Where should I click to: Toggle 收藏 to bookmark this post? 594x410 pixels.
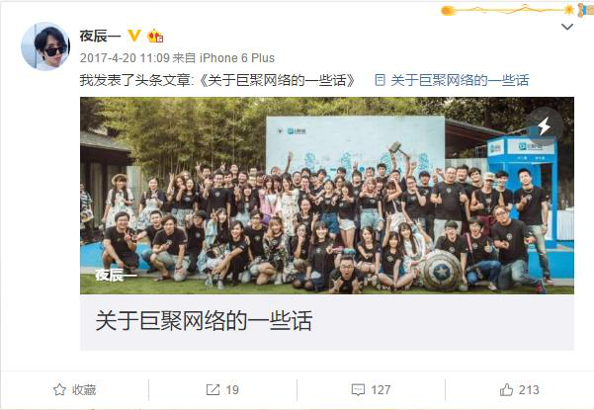75,389
